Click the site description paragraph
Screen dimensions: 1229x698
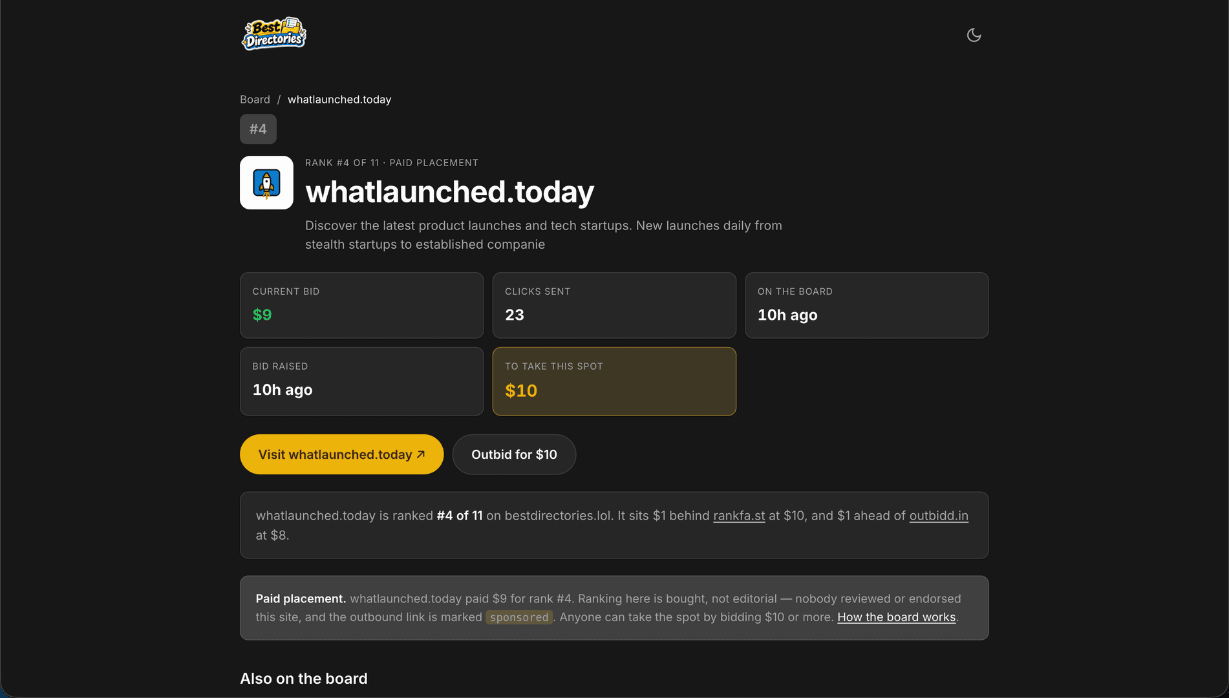(544, 235)
